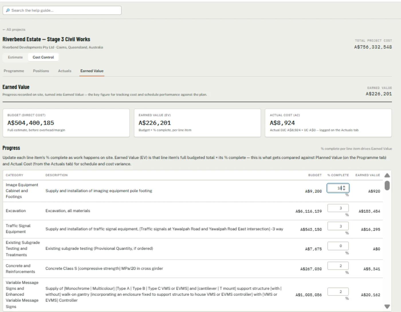
Task: Click the Earned Value (EV) summary card
Action: pyautogui.click(x=197, y=123)
